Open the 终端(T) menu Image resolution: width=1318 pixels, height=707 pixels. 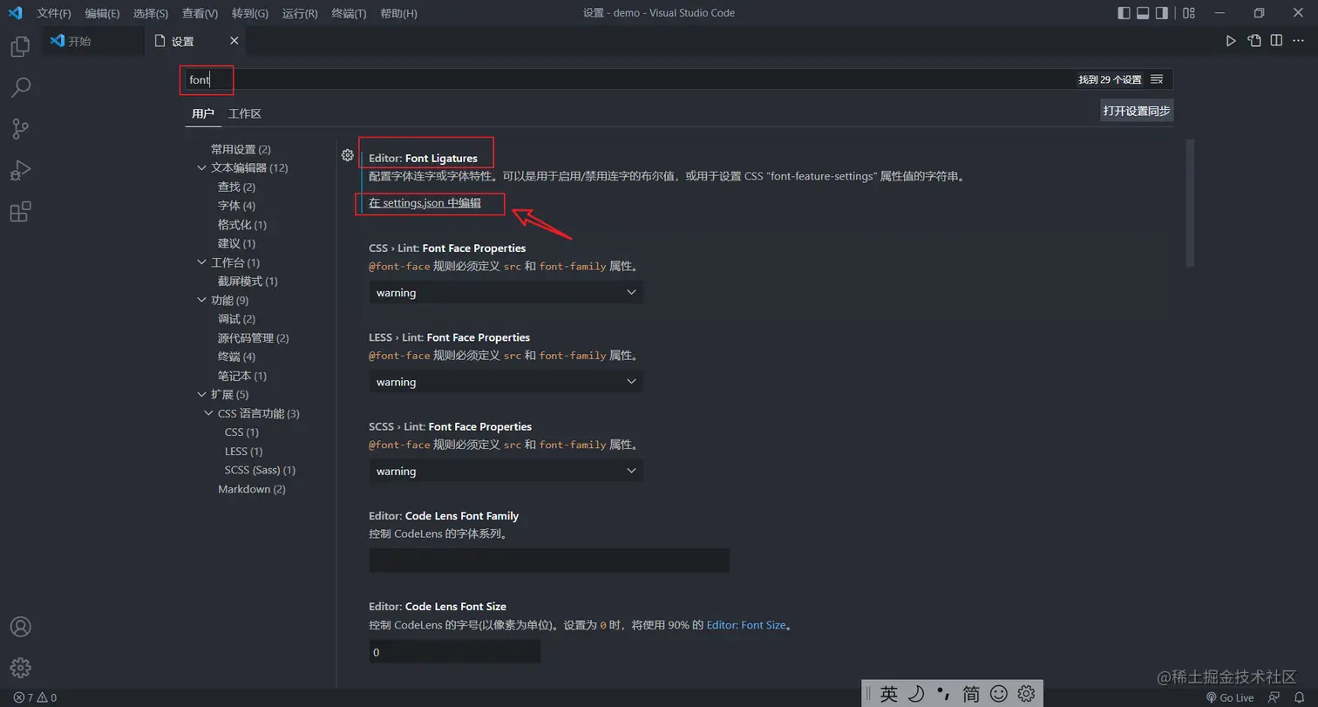point(350,13)
